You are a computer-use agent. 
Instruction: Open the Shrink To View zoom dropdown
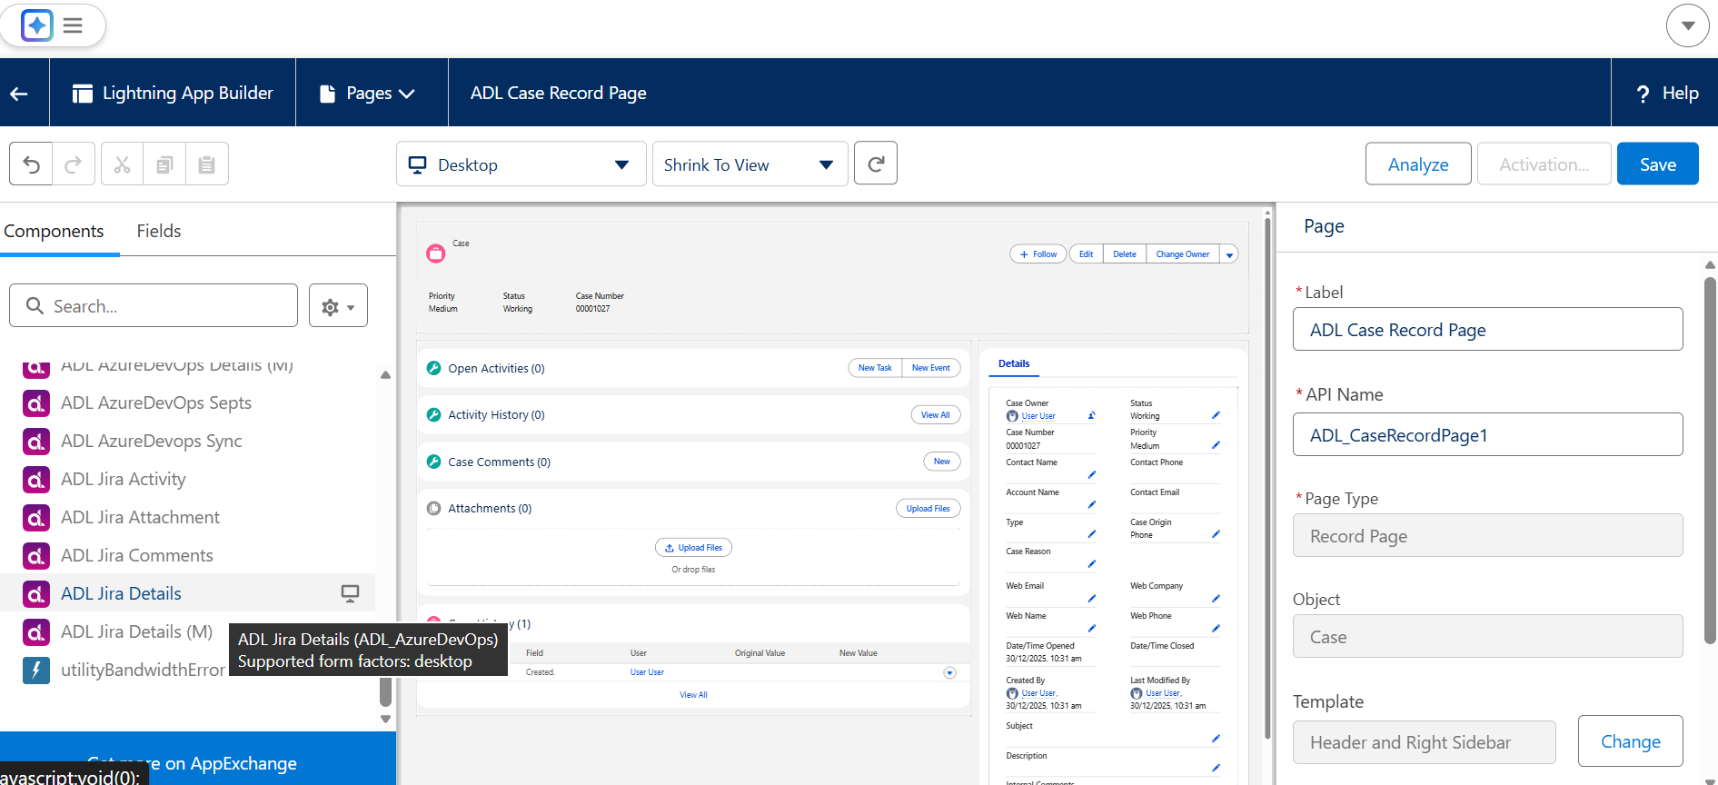(x=750, y=164)
